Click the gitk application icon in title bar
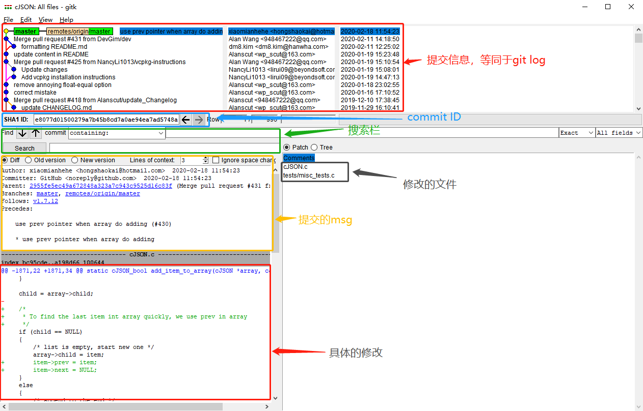 click(x=7, y=7)
